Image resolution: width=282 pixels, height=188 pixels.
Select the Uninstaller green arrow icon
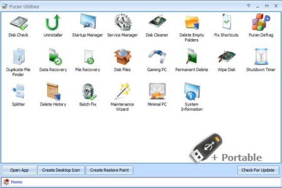tap(53, 23)
